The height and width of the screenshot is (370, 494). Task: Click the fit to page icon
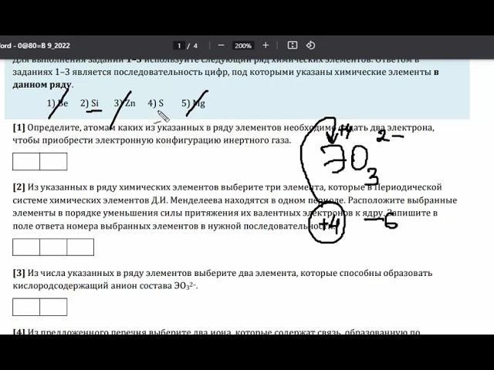tap(293, 45)
